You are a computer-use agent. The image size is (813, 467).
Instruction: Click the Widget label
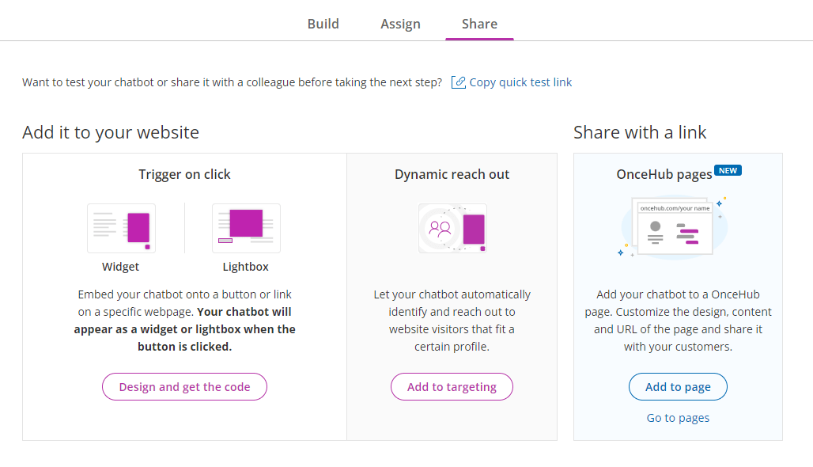[120, 267]
